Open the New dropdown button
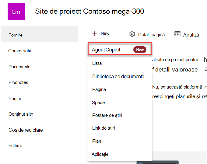 pyautogui.click(x=101, y=34)
